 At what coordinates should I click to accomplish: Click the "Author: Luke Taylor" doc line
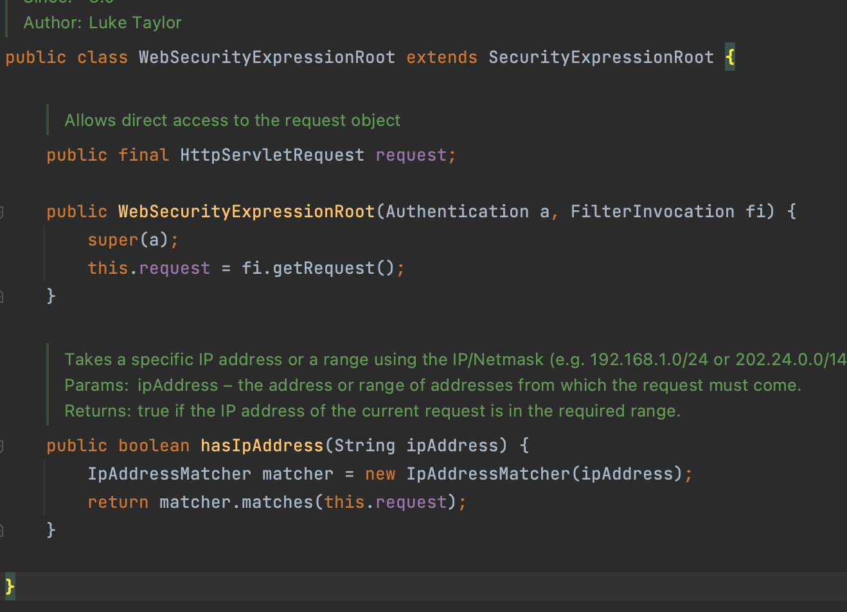click(x=103, y=22)
